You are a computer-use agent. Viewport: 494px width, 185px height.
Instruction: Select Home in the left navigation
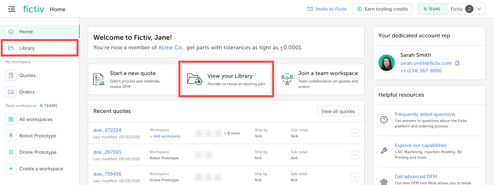(26, 32)
